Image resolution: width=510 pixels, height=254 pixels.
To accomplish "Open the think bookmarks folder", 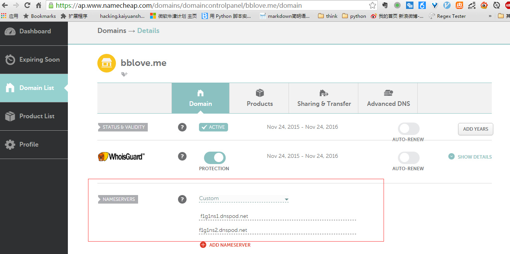I will pyautogui.click(x=328, y=16).
